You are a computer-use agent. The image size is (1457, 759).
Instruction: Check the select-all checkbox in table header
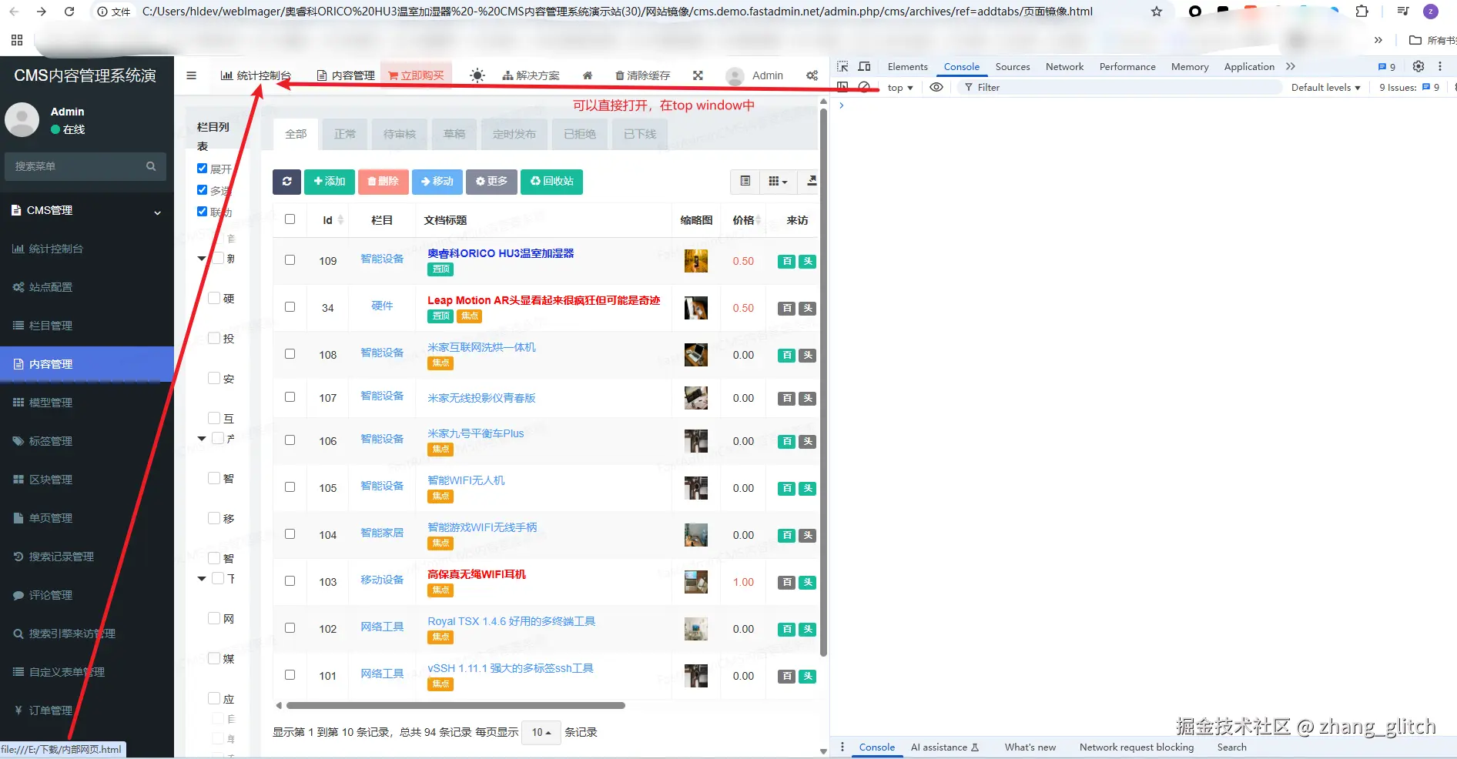point(290,219)
